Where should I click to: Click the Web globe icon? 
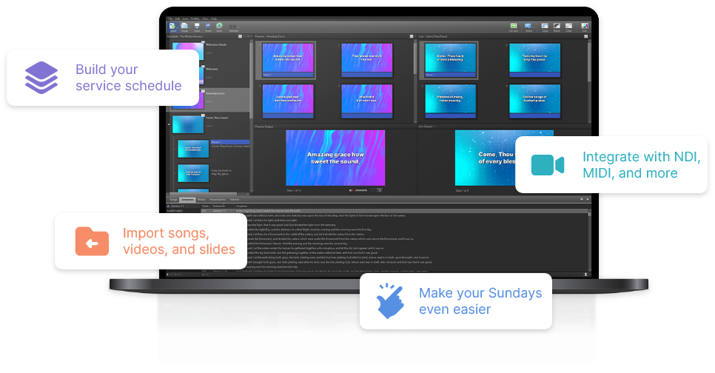pos(219,27)
